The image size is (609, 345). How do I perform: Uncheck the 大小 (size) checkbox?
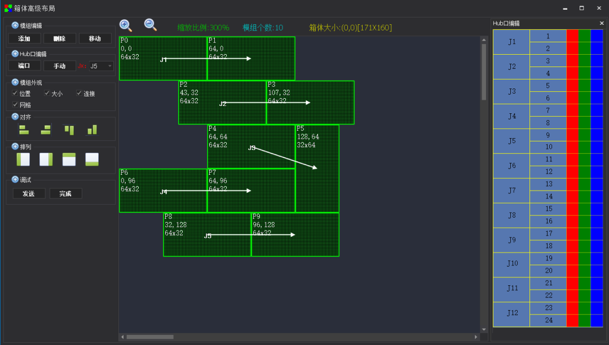[x=47, y=93]
